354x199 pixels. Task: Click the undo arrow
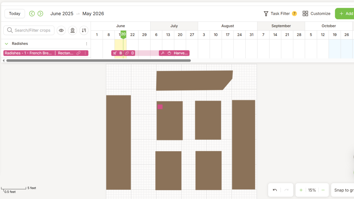pyautogui.click(x=275, y=190)
